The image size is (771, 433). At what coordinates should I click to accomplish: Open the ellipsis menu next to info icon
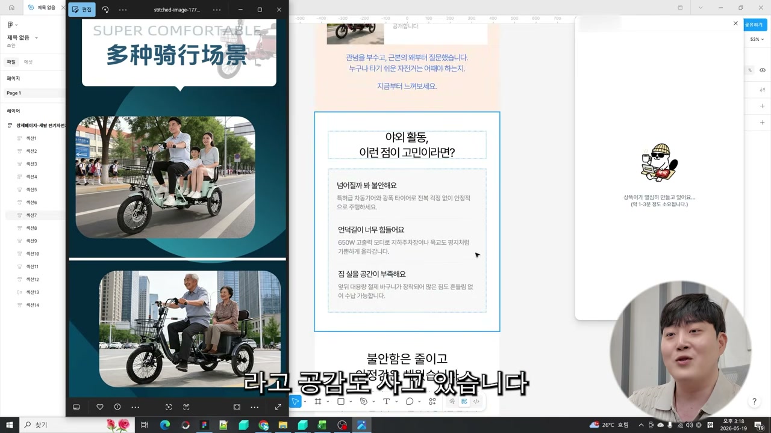pos(135,407)
